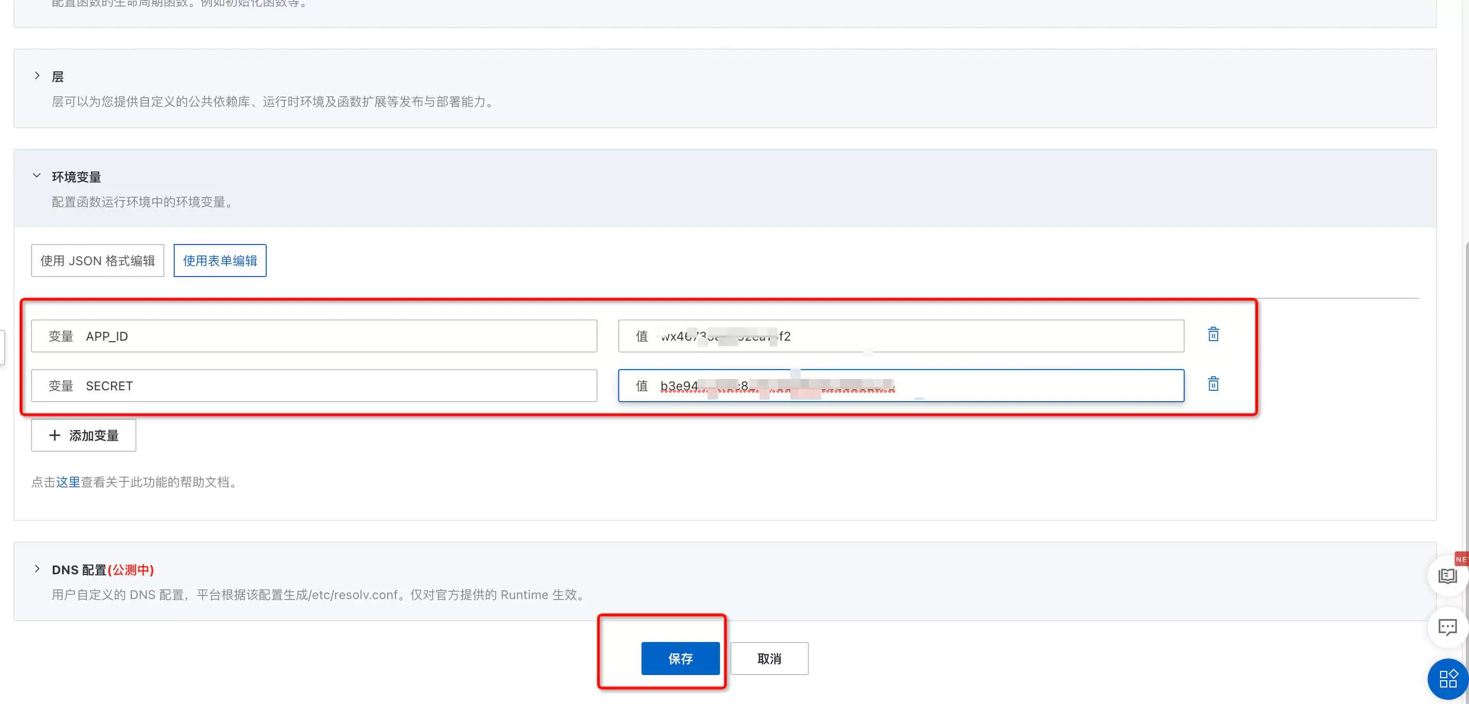The height and width of the screenshot is (704, 1469).
Task: Click the DNS 配置(公测中) heading
Action: tap(103, 570)
